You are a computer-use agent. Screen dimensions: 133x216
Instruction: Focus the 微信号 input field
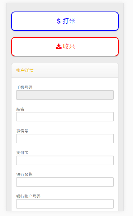coord(65,139)
